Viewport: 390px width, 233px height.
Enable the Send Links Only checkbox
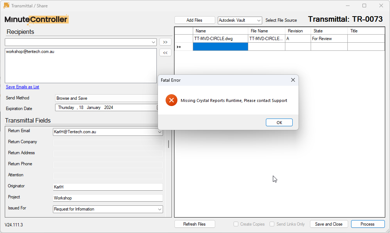272,224
